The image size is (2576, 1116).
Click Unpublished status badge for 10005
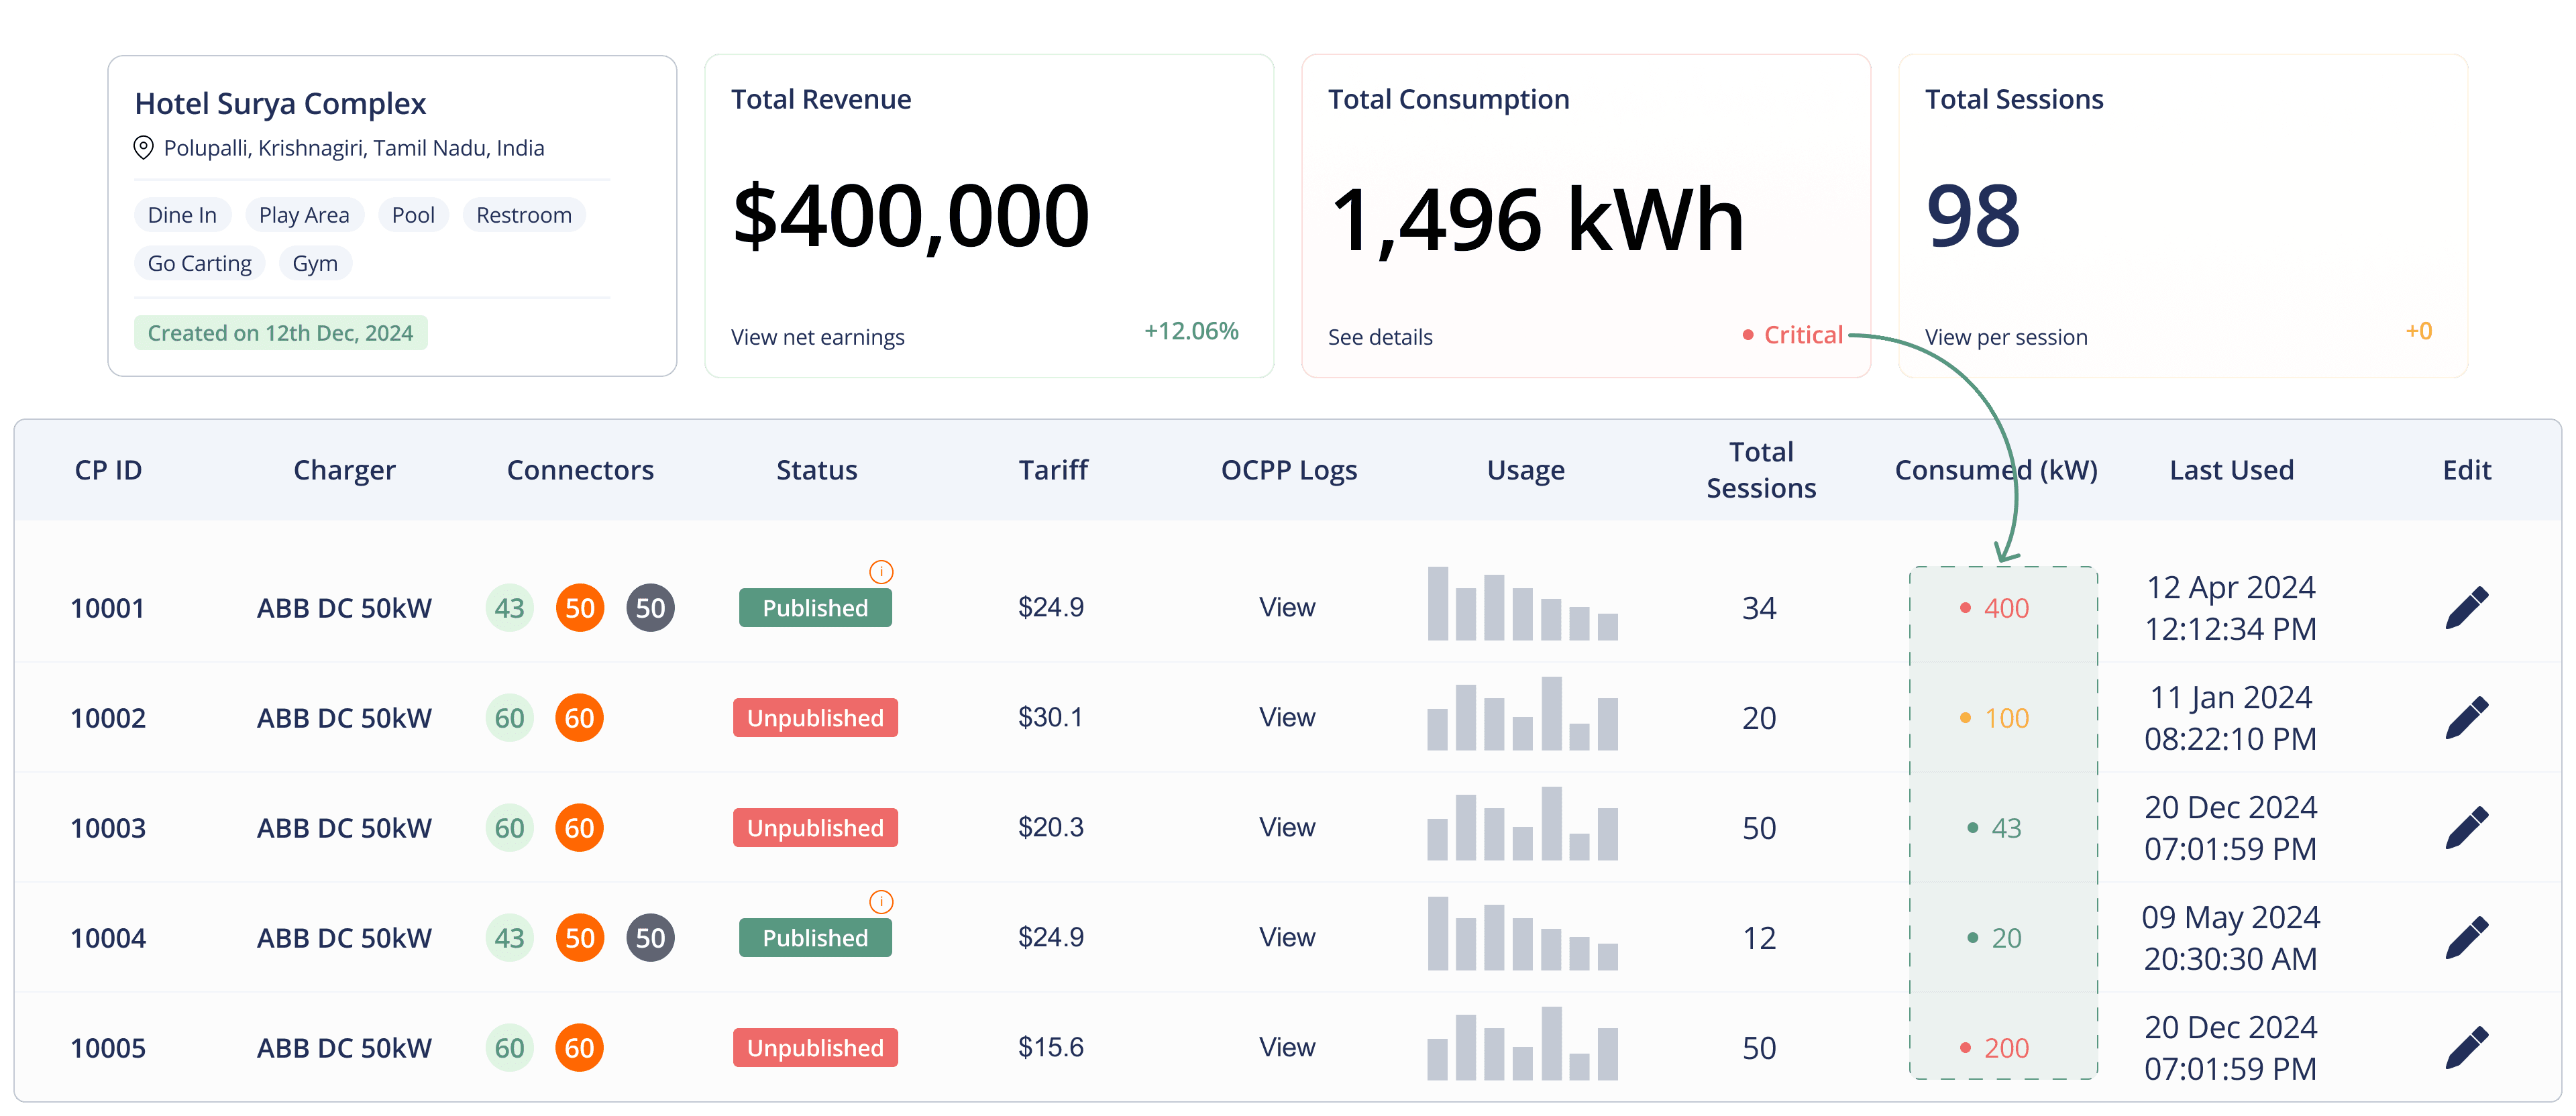(815, 1048)
